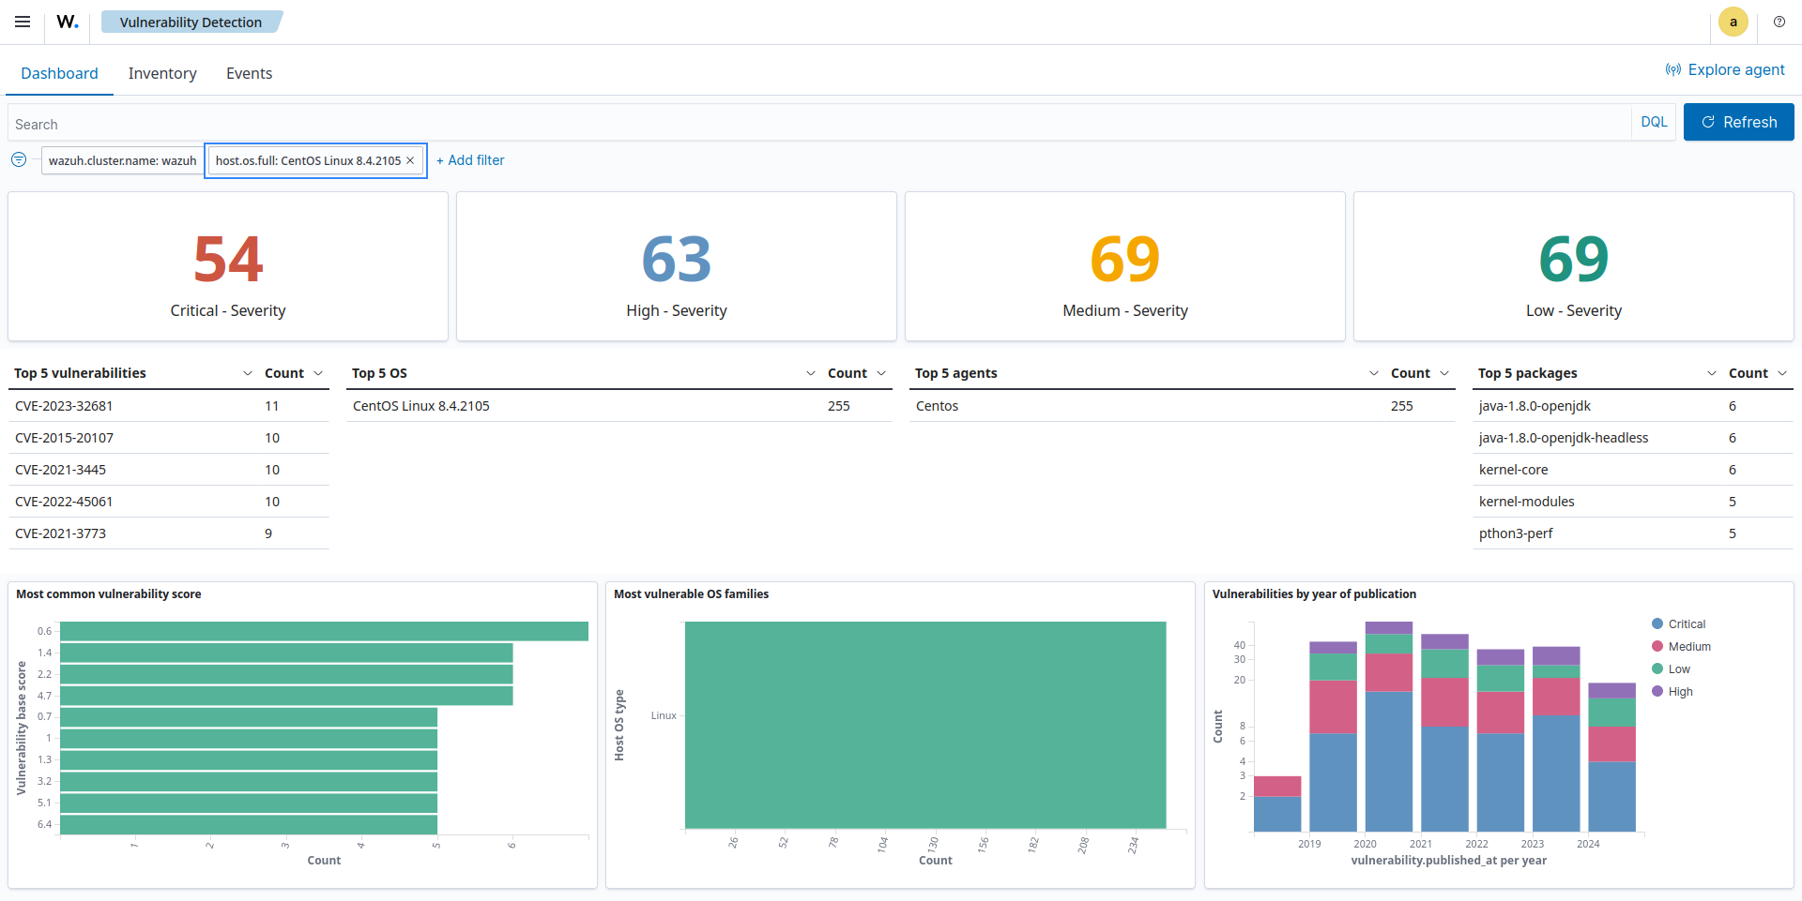This screenshot has height=901, width=1802.
Task: Click Add filter link
Action: 470,160
